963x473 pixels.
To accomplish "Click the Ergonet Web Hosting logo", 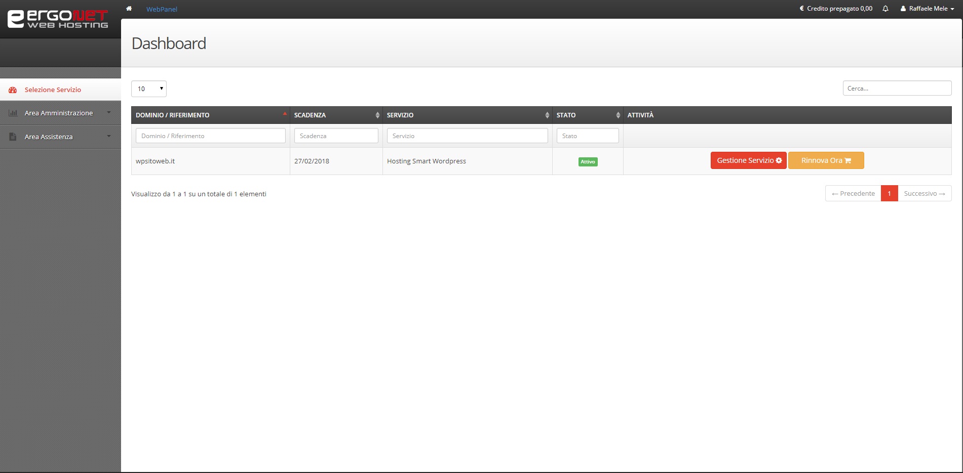I will click(x=58, y=19).
